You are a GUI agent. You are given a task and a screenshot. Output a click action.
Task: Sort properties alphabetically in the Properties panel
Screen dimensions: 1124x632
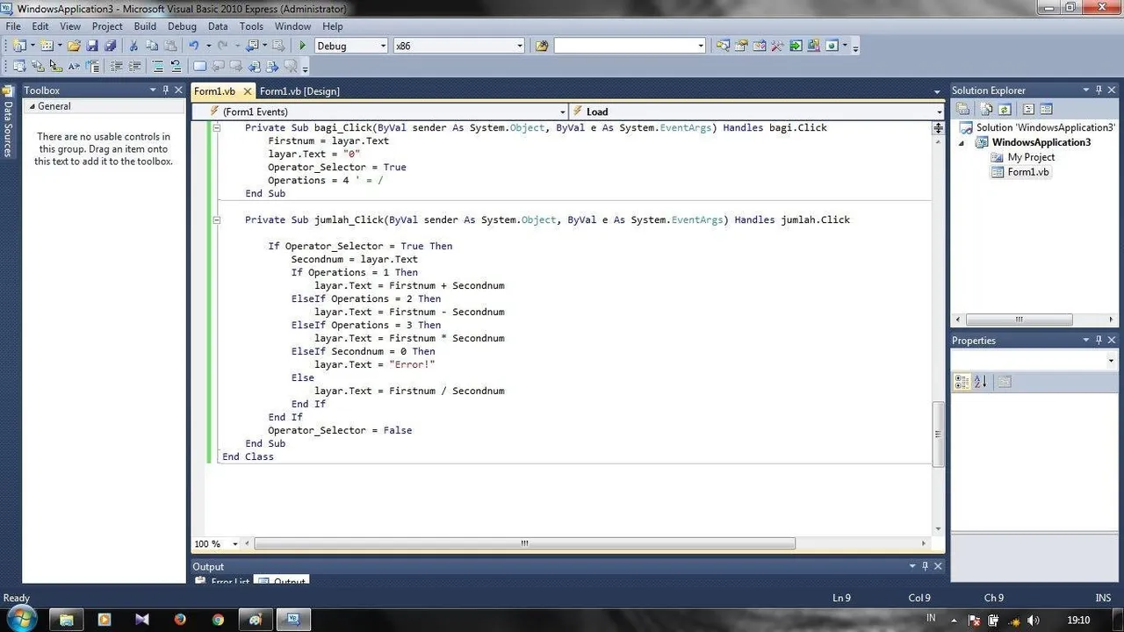pyautogui.click(x=980, y=382)
